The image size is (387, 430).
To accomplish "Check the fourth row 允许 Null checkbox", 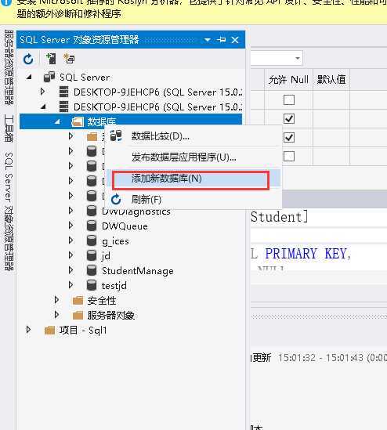I will point(289,157).
